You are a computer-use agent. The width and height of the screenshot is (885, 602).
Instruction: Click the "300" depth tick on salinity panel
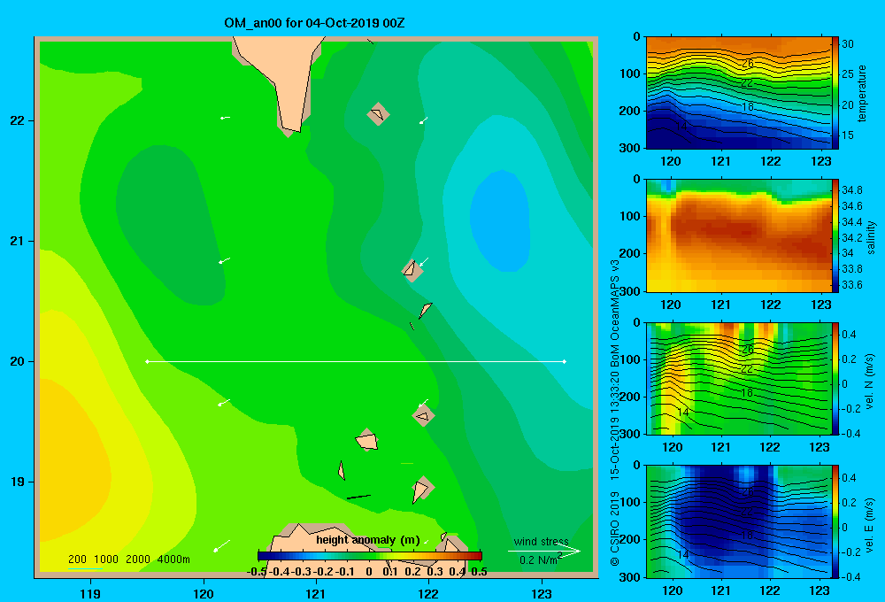631,291
